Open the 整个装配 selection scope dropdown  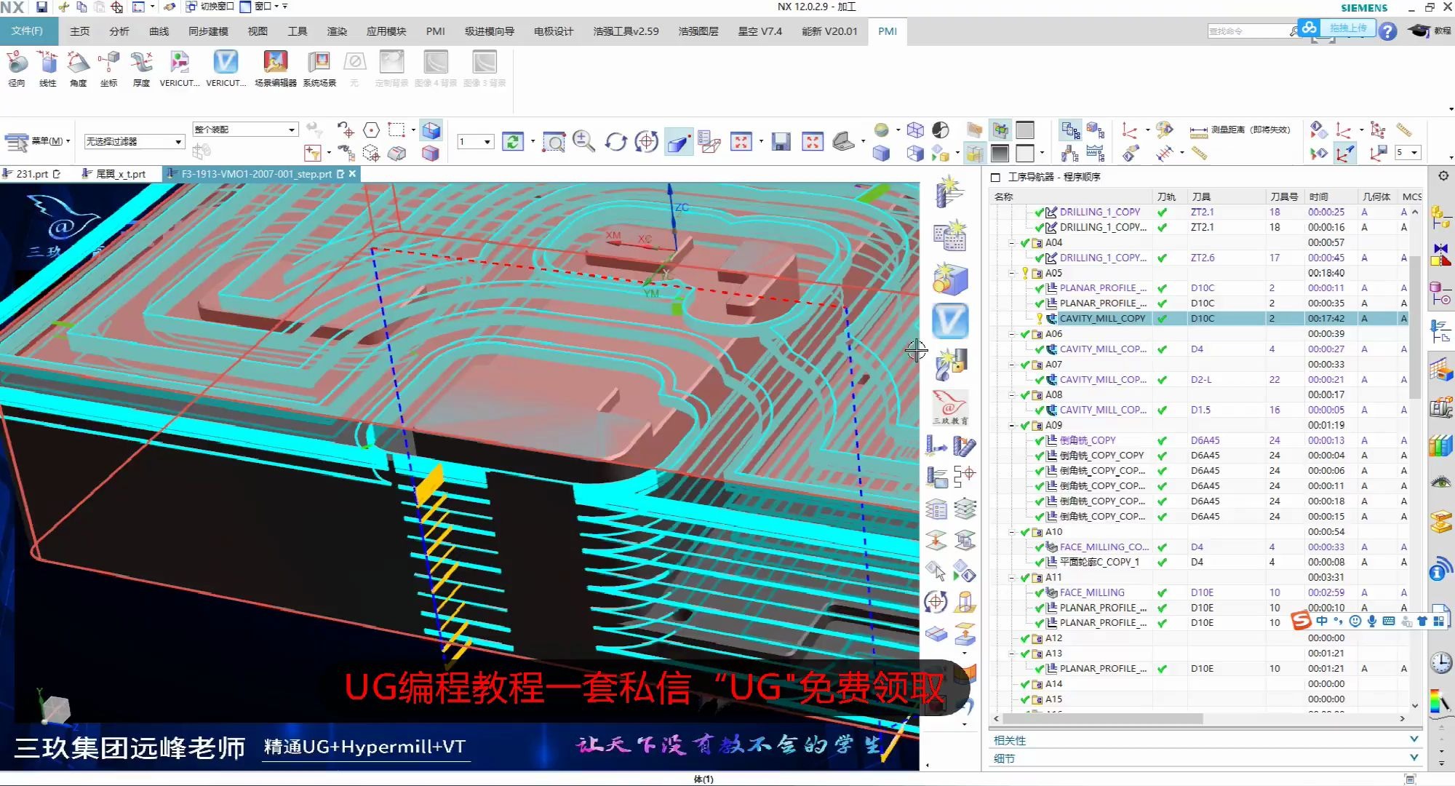291,129
